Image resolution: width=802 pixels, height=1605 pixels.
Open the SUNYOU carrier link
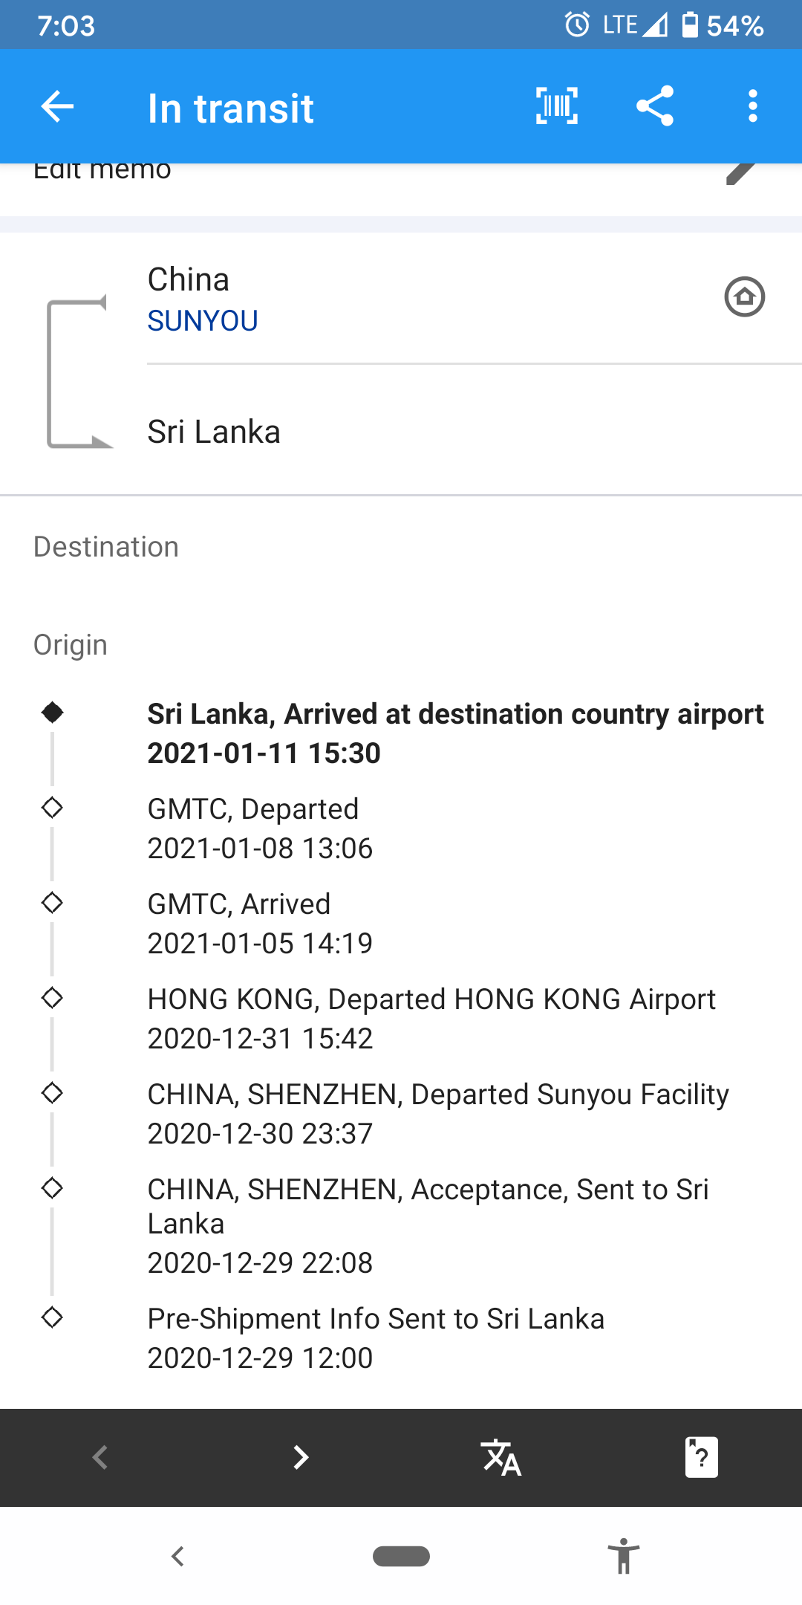coord(203,321)
